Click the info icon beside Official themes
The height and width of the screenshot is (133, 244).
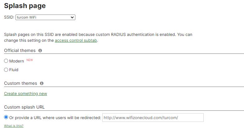[x=40, y=50]
